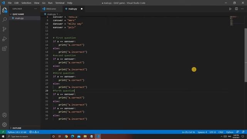Change encoding via UTF-8
247x139 pixels.
pos(213,132)
